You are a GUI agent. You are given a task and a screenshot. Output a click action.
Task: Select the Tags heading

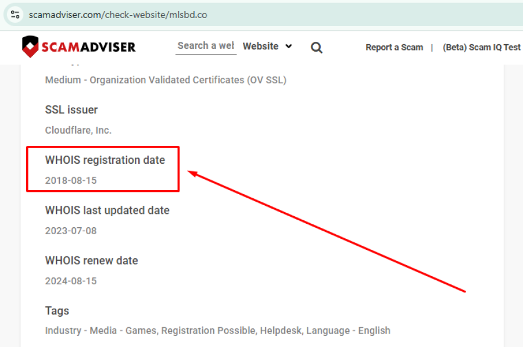[x=57, y=311]
